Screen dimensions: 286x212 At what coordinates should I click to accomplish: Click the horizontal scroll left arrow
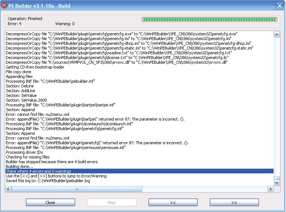pyautogui.click(x=9, y=189)
